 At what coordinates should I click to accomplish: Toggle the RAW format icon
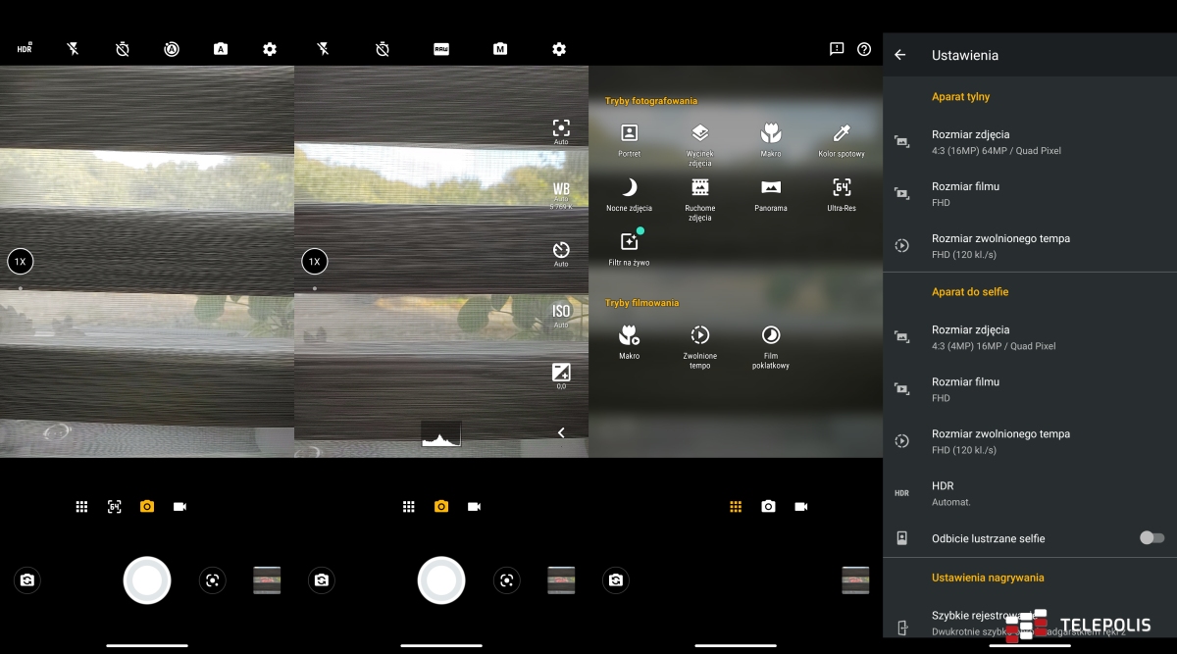coord(441,49)
